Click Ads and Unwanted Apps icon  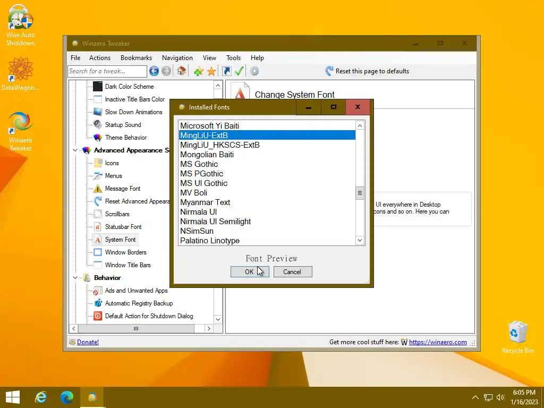tap(98, 291)
